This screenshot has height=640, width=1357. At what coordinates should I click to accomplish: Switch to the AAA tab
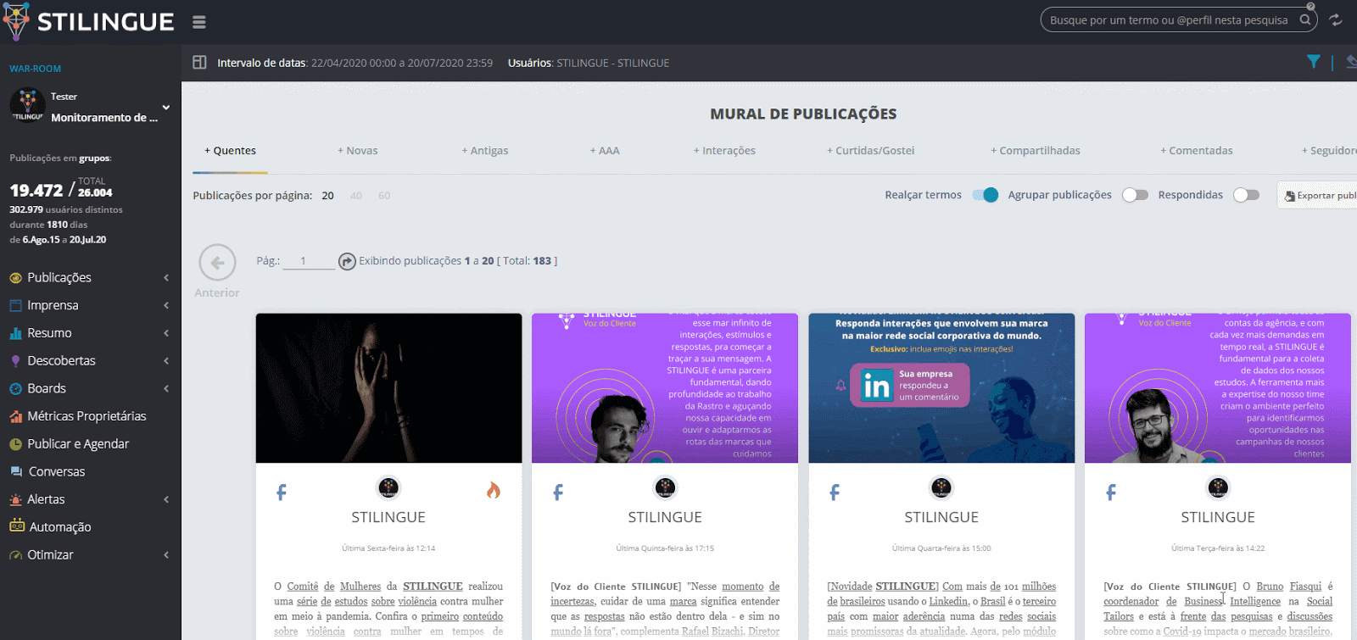pyautogui.click(x=605, y=151)
